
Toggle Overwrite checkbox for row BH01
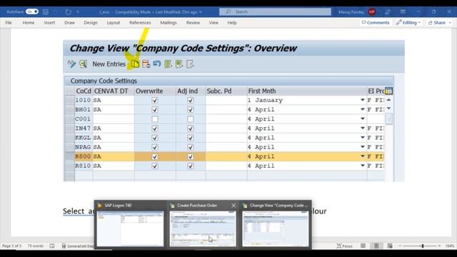click(x=155, y=109)
